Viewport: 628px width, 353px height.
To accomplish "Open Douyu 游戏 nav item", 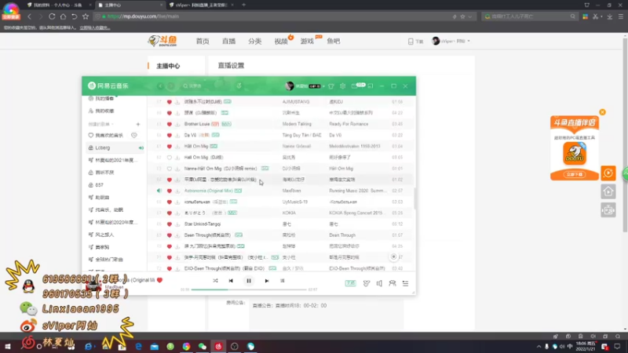I will point(307,42).
